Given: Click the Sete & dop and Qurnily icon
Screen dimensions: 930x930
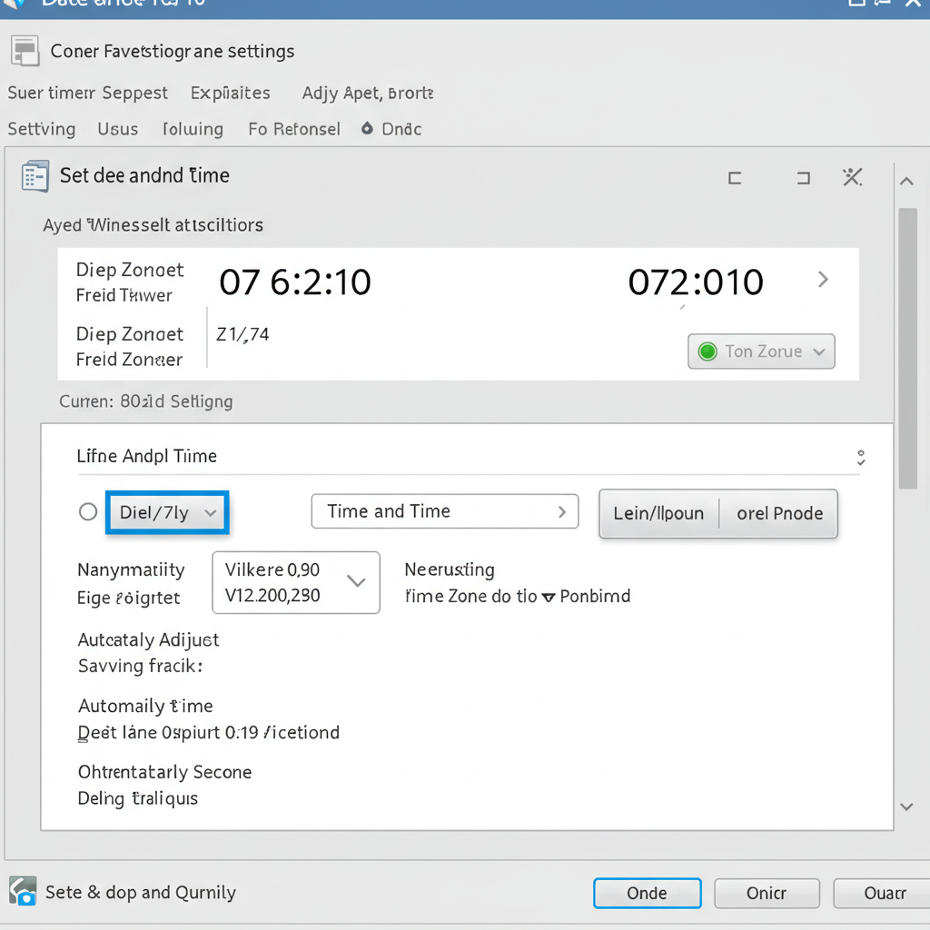Looking at the screenshot, I should click(23, 892).
